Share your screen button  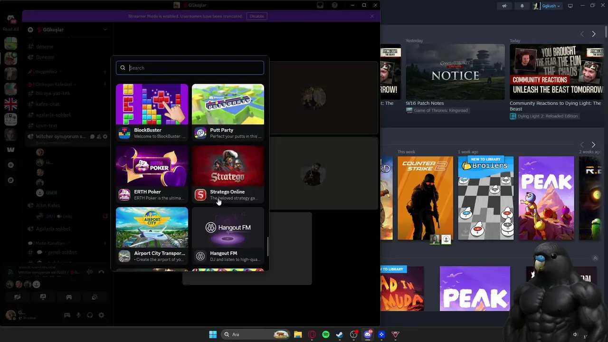(43, 297)
